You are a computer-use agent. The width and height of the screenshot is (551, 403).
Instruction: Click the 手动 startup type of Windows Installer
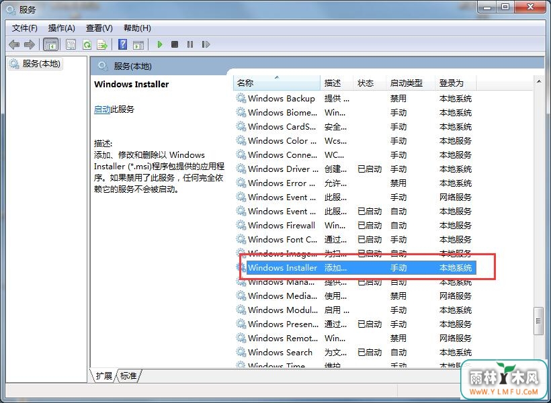pyautogui.click(x=398, y=268)
